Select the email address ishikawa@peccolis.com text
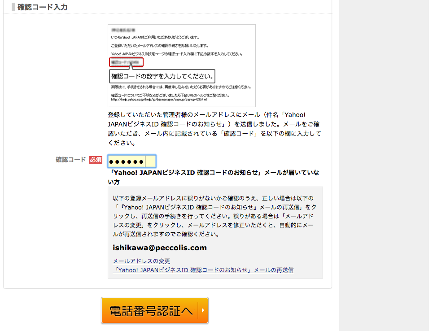 (x=160, y=248)
